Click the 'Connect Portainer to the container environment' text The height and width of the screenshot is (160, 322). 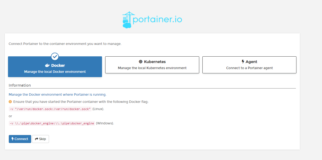pyautogui.click(x=65, y=44)
